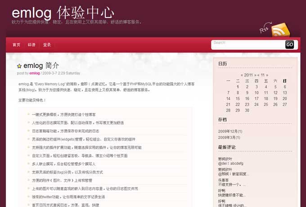The height and width of the screenshot is (207, 306).
Task: Select bold calendar date 1
Action: (x=238, y=87)
